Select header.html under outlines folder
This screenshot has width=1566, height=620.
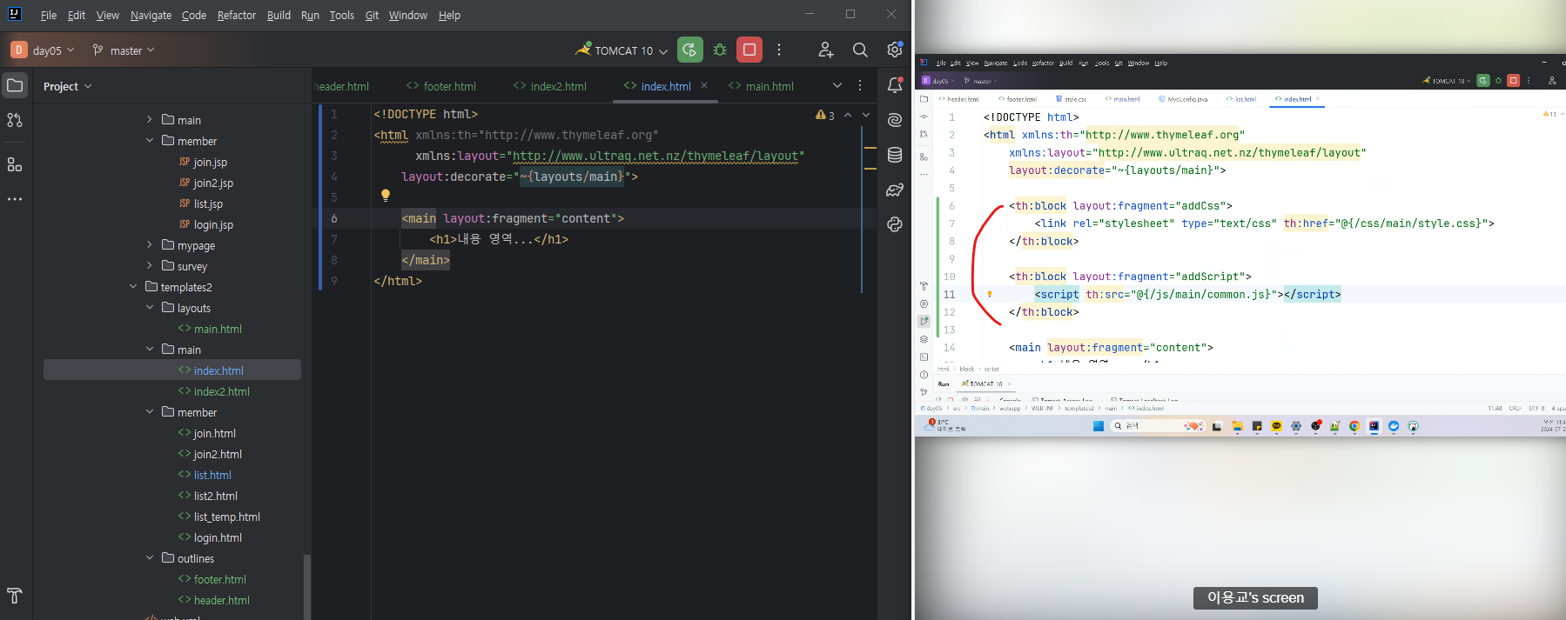coord(214,600)
